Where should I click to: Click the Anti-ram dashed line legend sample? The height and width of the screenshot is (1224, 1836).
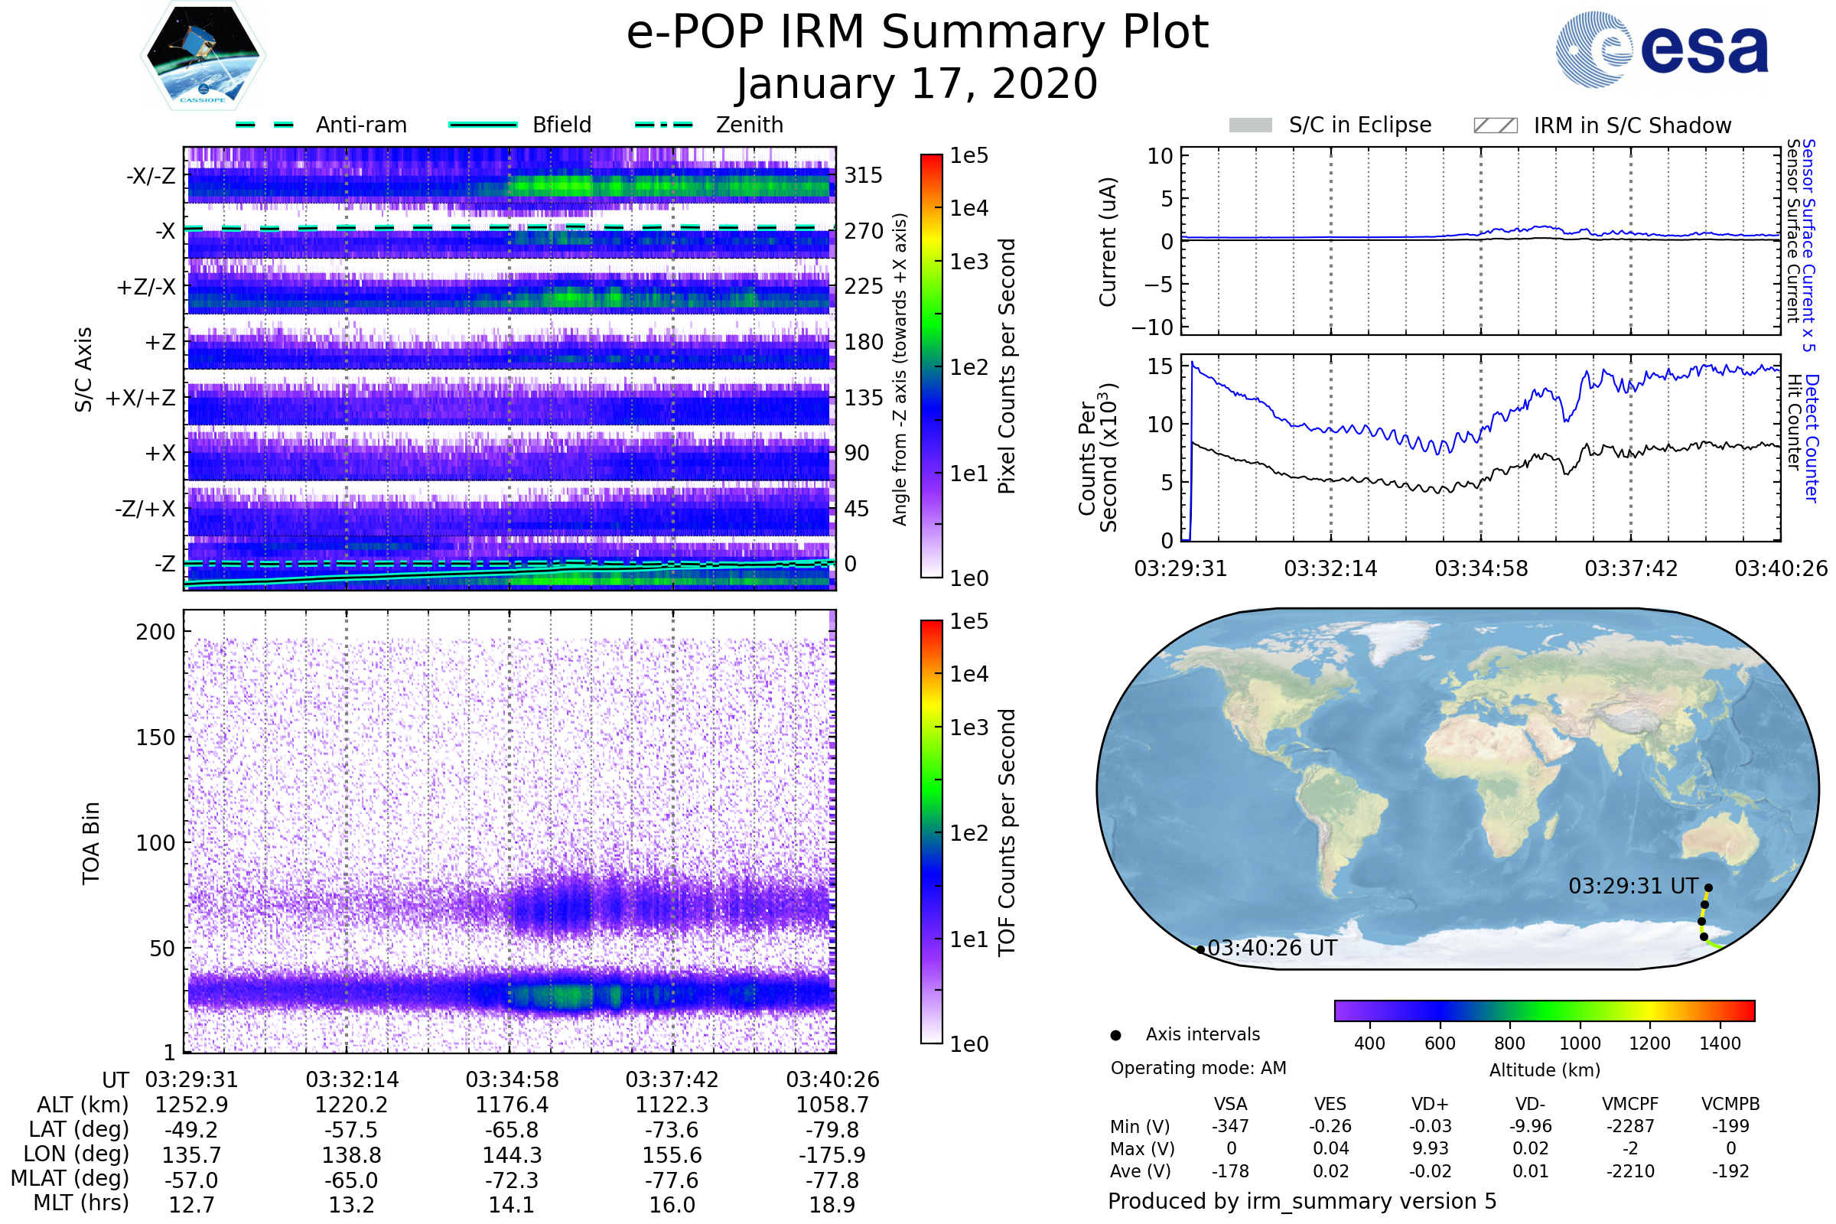265,125
